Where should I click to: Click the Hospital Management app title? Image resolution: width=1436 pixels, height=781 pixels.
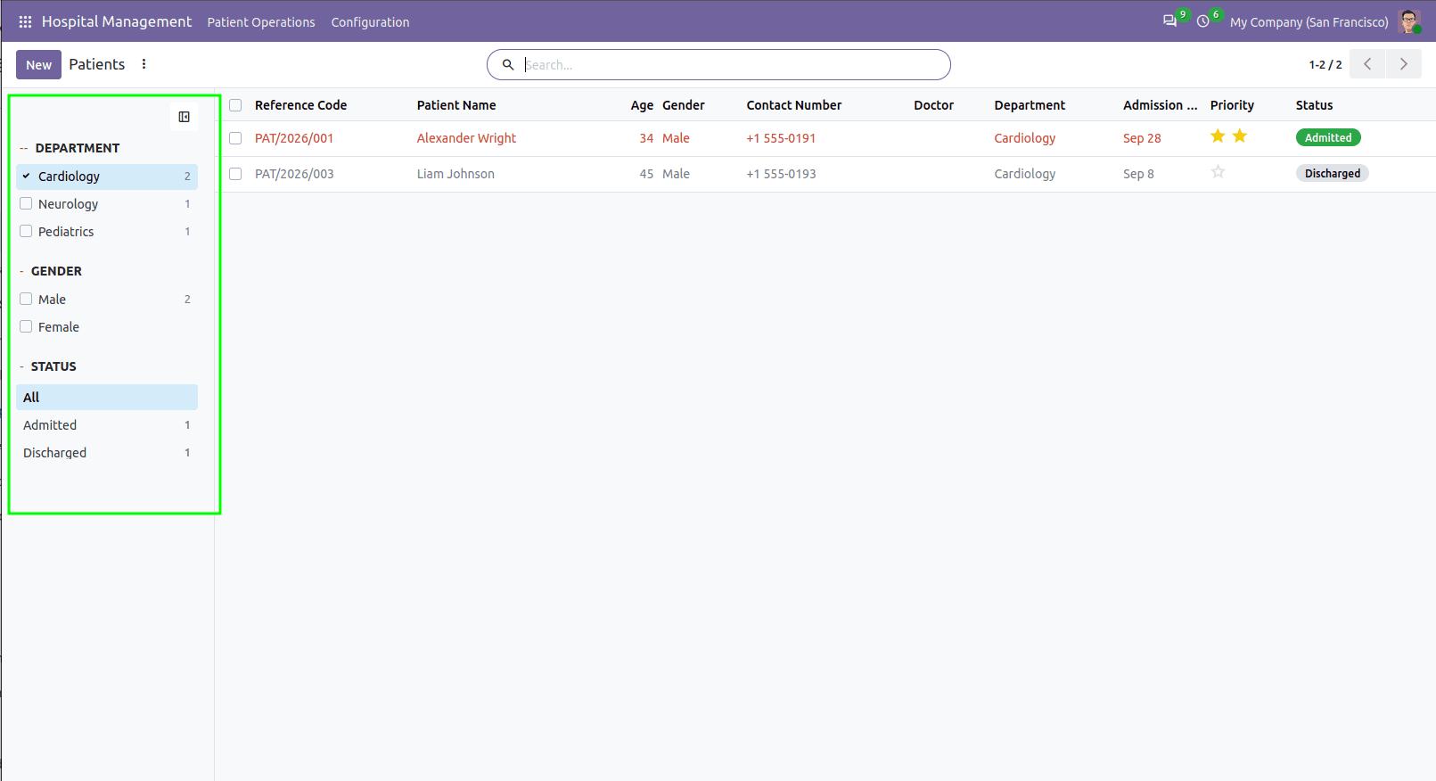[117, 21]
